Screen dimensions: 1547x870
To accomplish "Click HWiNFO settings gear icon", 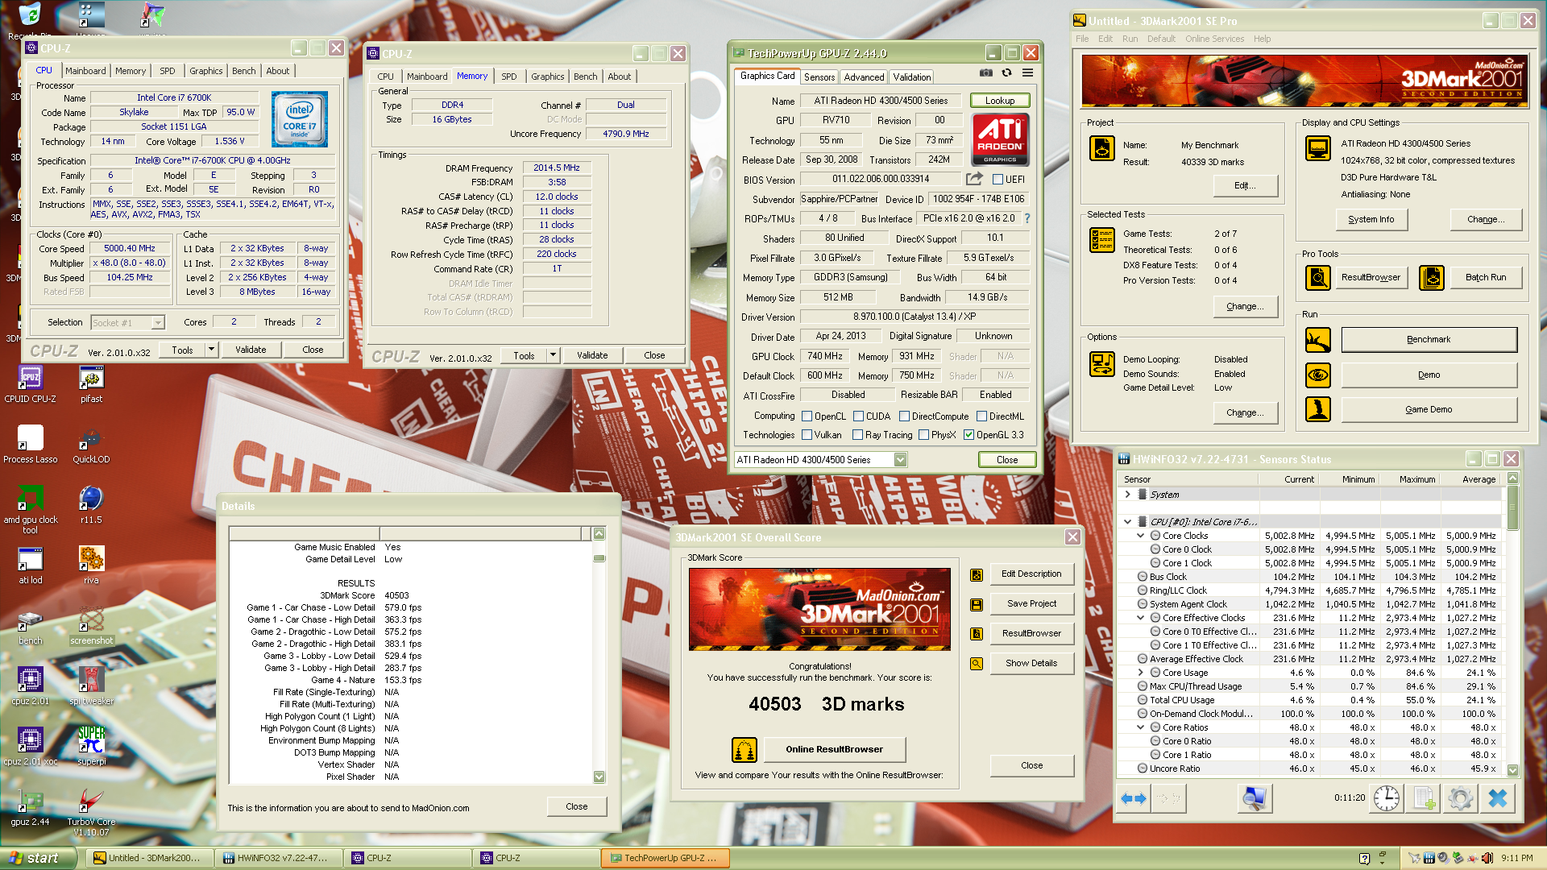I will (x=1460, y=798).
